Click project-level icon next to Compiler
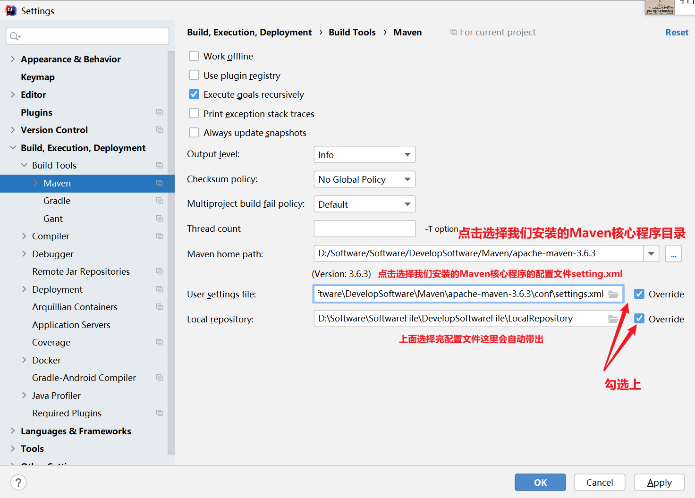 pyautogui.click(x=160, y=236)
